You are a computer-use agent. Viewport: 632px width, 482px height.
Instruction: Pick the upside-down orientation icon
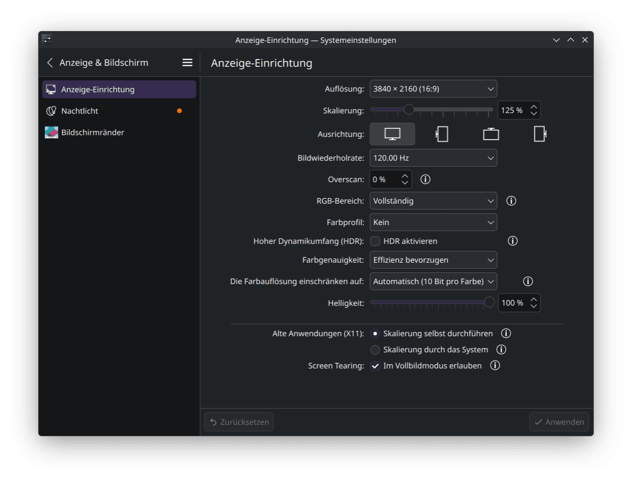coord(491,134)
